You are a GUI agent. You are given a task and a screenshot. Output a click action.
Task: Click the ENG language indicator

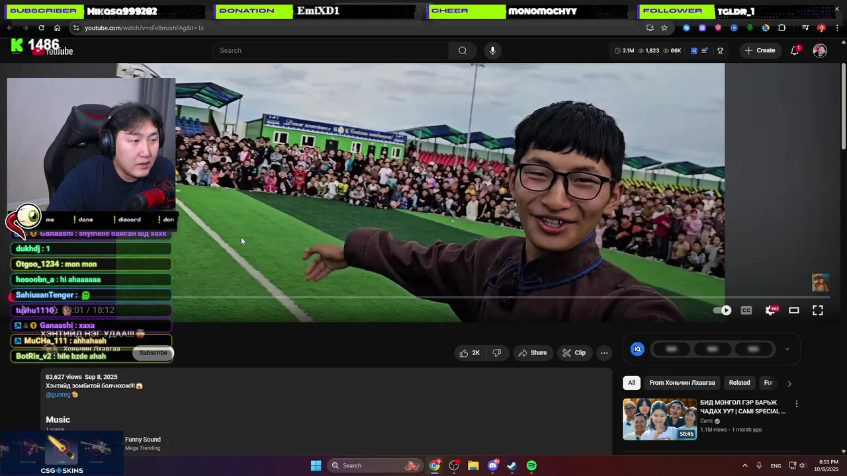776,465
